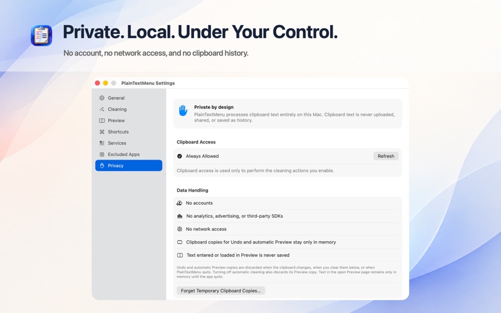Screen dimensions: 501x313
Task: Click Forget Temporary Clipboard Copies button
Action: (221, 290)
